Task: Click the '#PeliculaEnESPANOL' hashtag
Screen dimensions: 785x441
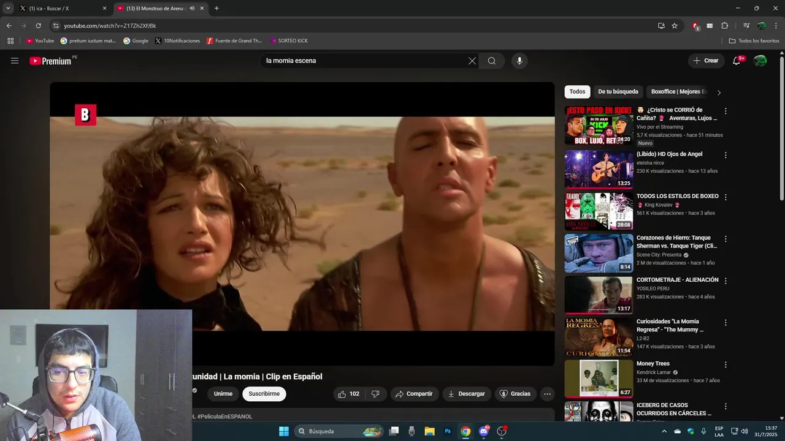Action: (x=224, y=417)
